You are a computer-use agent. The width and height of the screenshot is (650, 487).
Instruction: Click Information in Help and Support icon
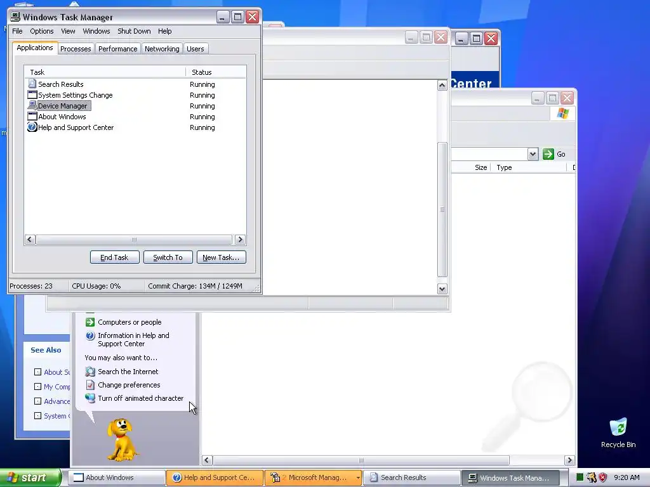pos(90,335)
